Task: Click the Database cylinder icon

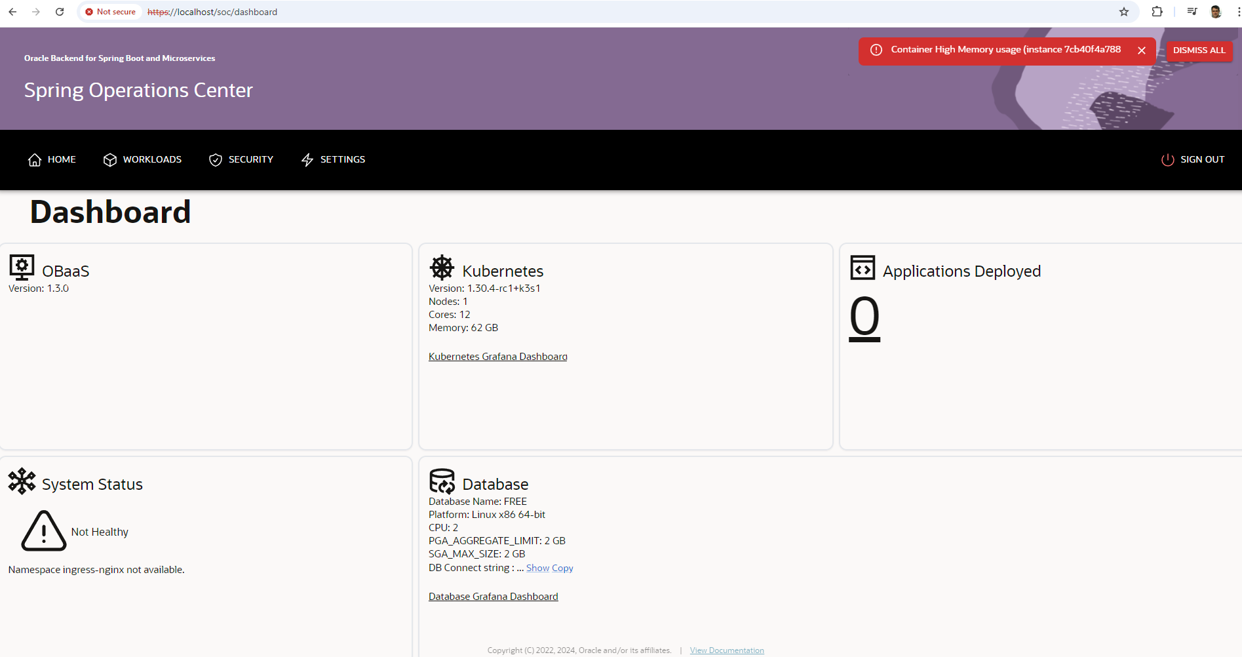Action: click(x=442, y=481)
